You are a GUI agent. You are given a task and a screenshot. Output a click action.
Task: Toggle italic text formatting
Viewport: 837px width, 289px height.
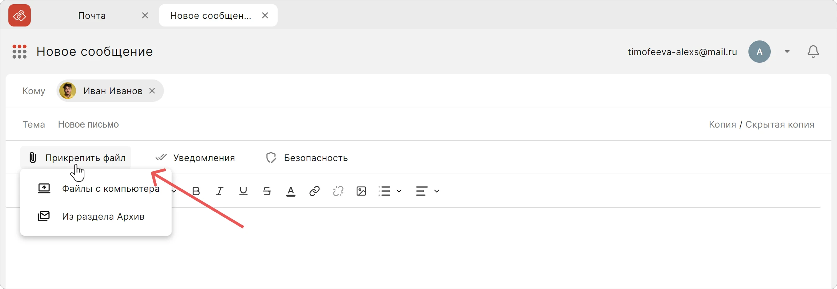tap(219, 191)
